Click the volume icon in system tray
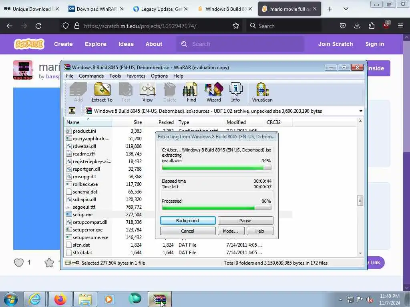Image resolution: width=410 pixels, height=307 pixels. pyautogui.click(x=370, y=300)
